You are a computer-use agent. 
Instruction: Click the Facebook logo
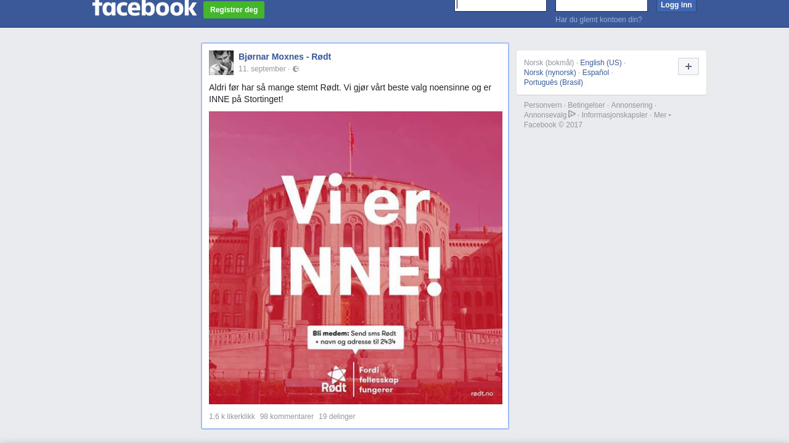click(x=144, y=8)
